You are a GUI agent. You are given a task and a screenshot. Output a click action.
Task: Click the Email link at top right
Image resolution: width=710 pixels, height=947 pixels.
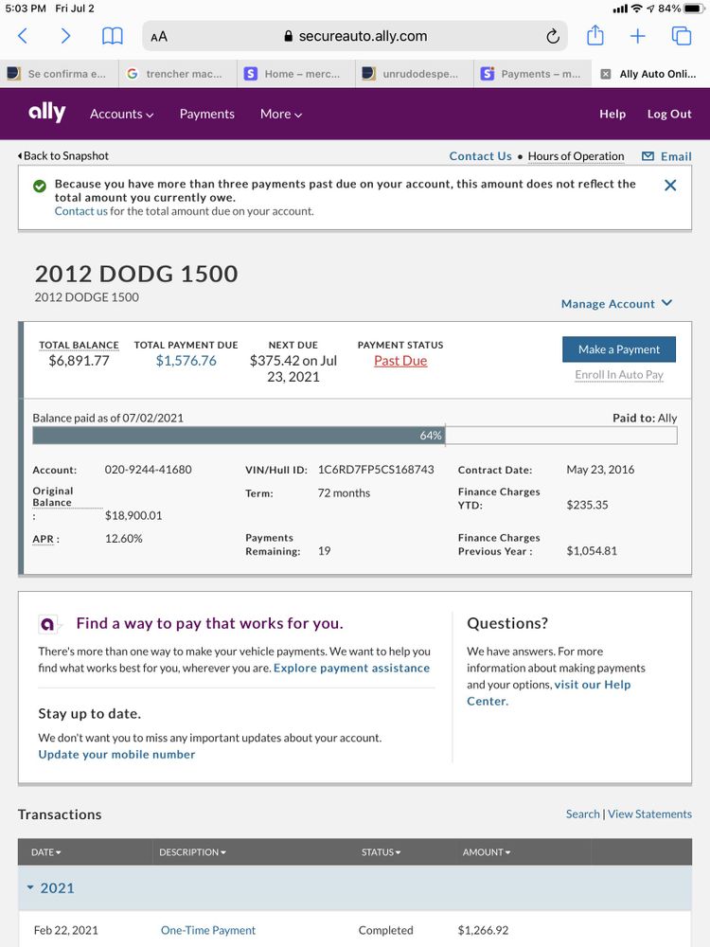click(x=676, y=156)
